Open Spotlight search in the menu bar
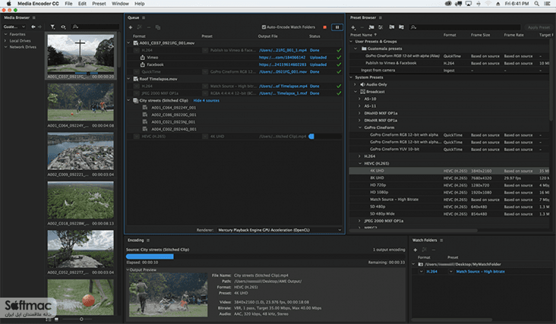Image resolution: width=556 pixels, height=324 pixels. point(537,4)
